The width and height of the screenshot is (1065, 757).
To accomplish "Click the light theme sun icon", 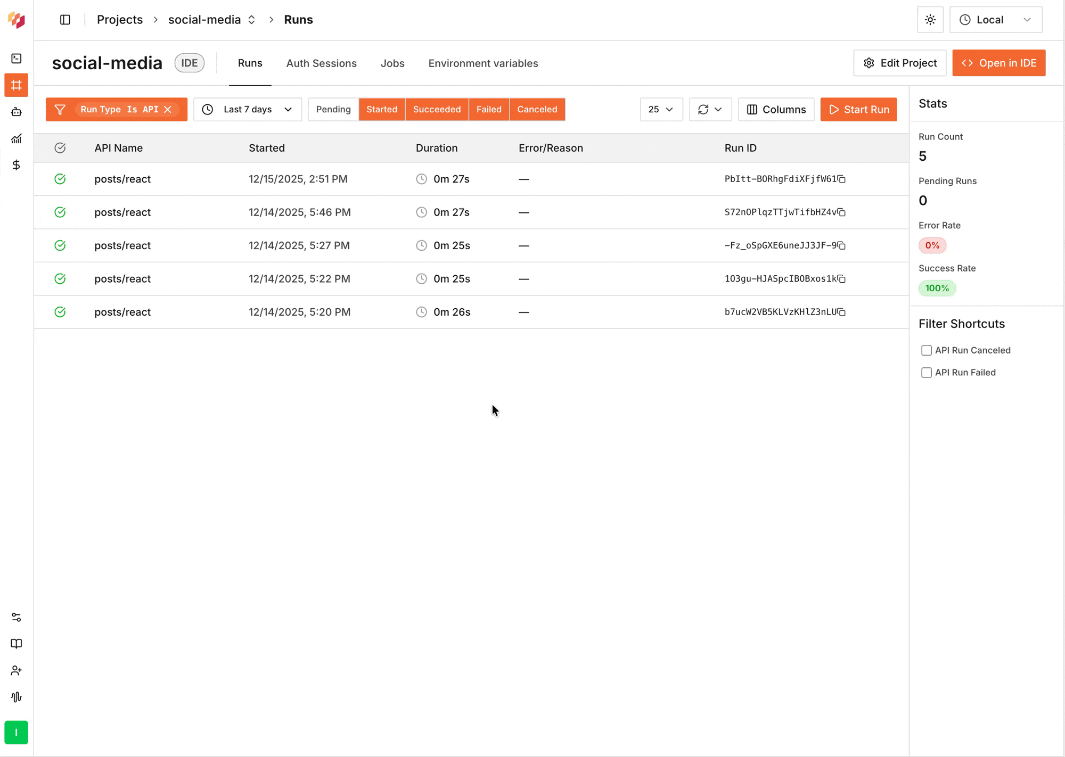I will (x=930, y=20).
